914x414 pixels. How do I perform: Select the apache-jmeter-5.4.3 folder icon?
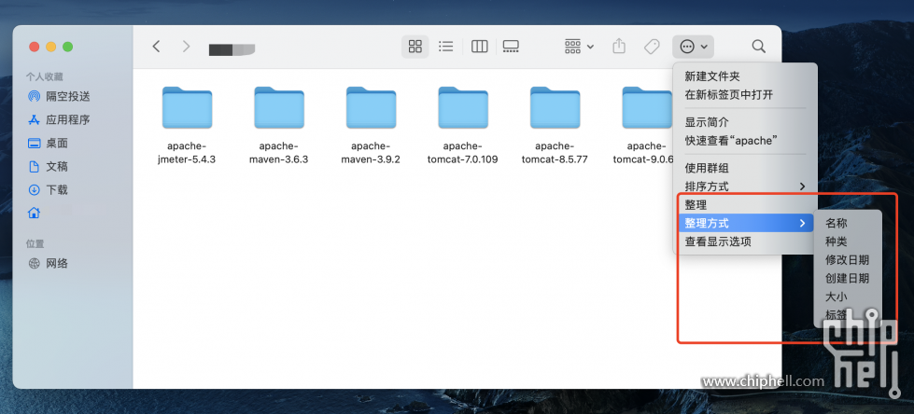tap(187, 108)
